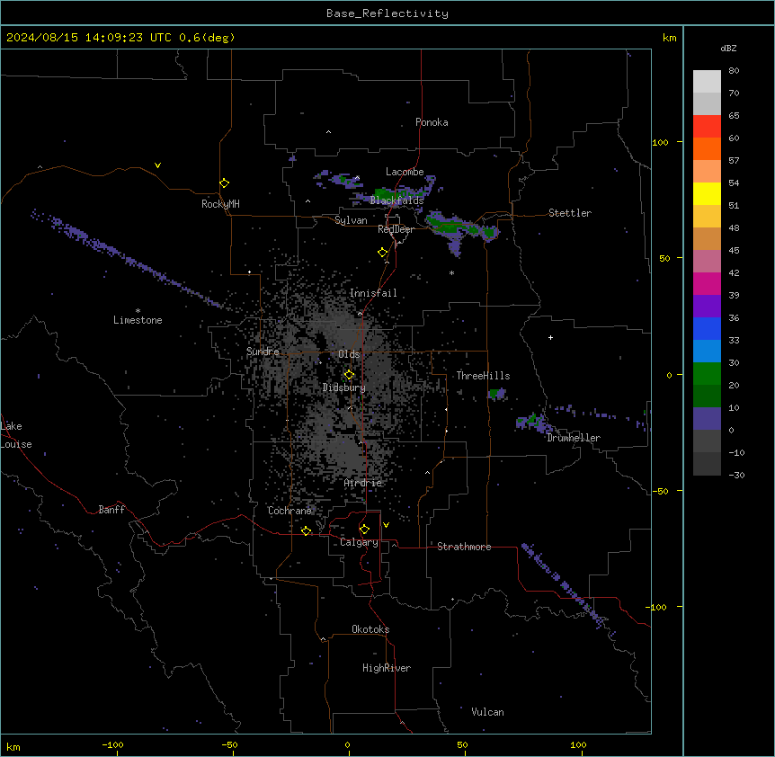Select the yellow diamond marker between Olds and Didsbury
775x757 pixels.
tap(349, 375)
